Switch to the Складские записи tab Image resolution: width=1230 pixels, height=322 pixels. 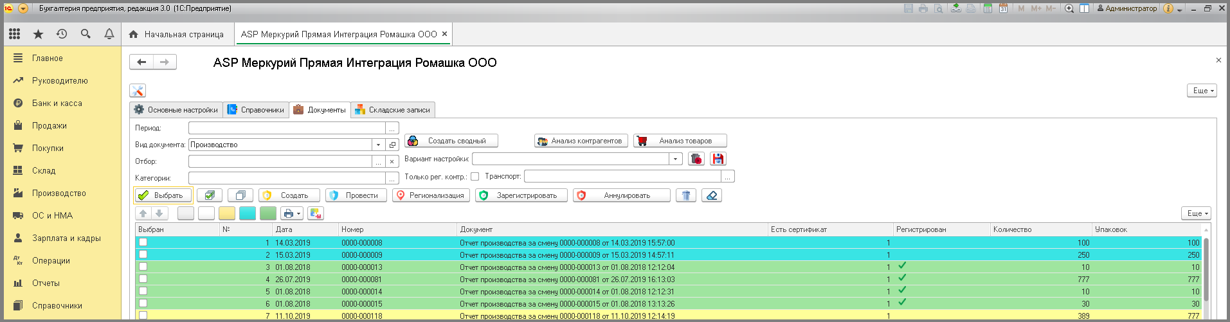(393, 110)
